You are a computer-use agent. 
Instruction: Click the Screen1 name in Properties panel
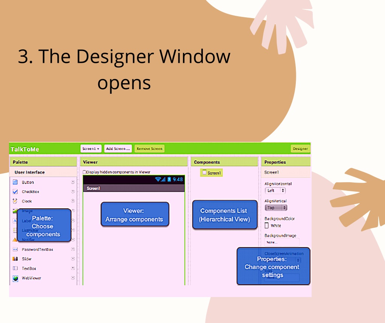[272, 172]
